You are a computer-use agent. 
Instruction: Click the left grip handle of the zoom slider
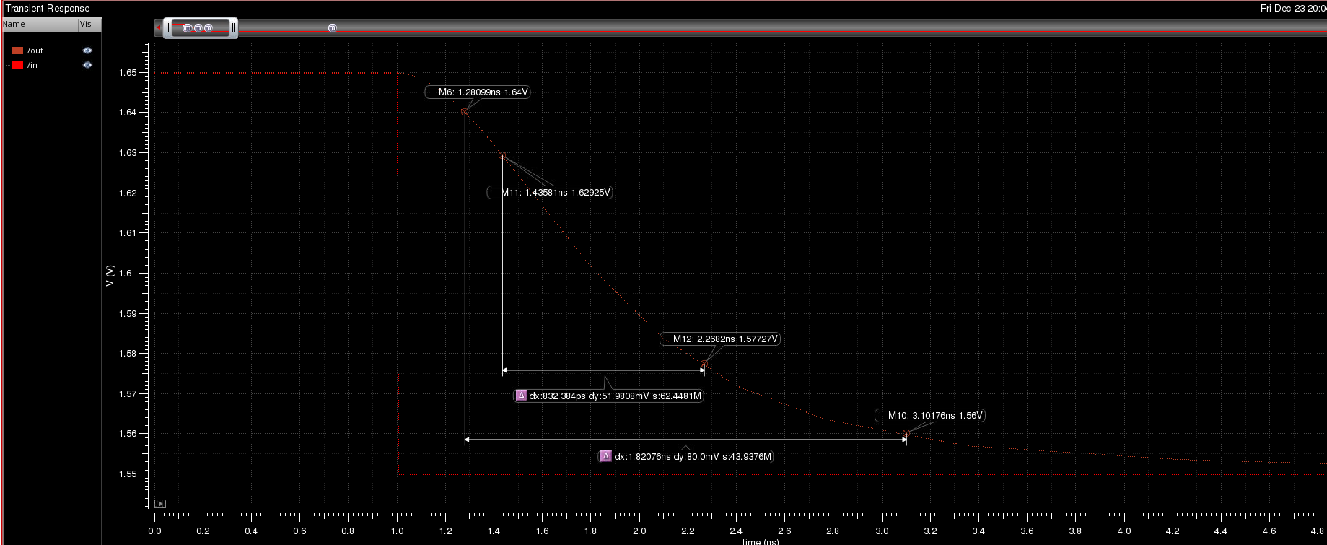point(168,28)
